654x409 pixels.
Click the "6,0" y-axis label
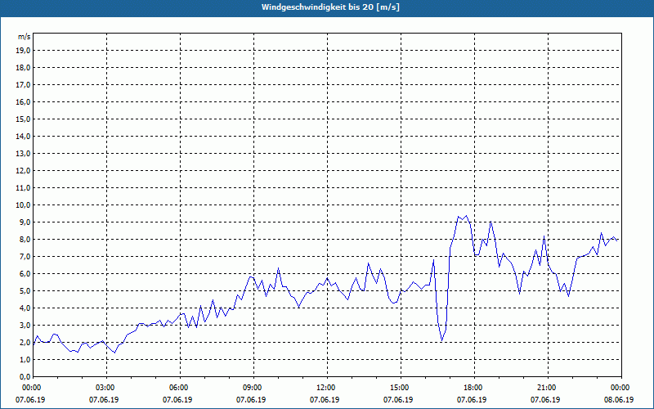[25, 274]
